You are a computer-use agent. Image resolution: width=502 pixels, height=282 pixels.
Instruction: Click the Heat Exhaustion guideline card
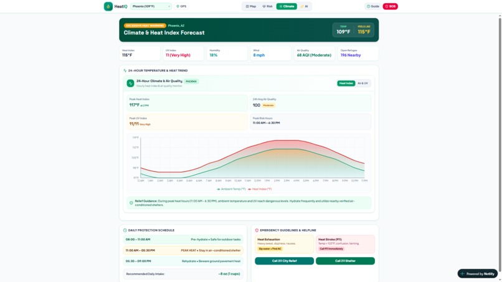[x=284, y=244]
